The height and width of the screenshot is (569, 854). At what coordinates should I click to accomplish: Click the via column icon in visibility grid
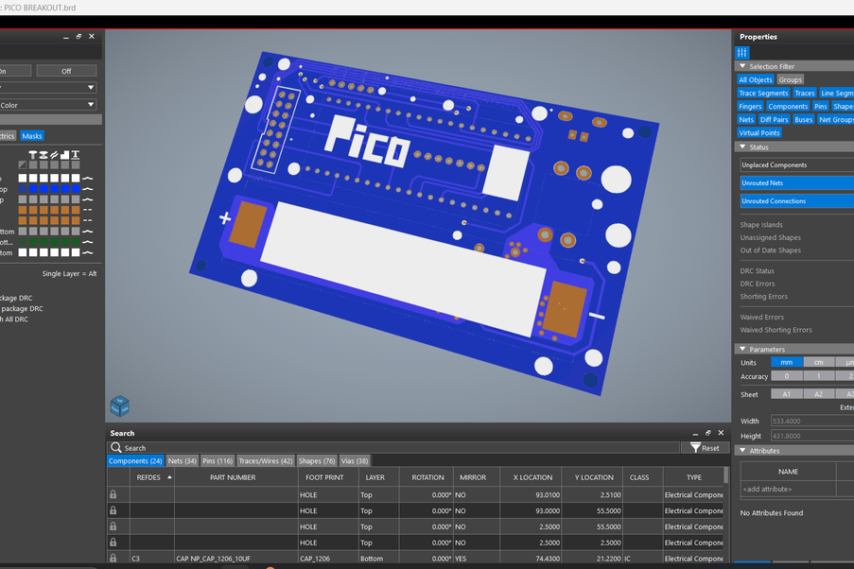point(44,155)
